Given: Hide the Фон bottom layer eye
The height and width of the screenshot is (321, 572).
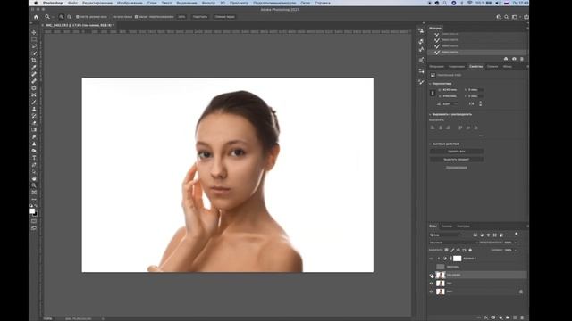Looking at the screenshot, I should coord(431,292).
